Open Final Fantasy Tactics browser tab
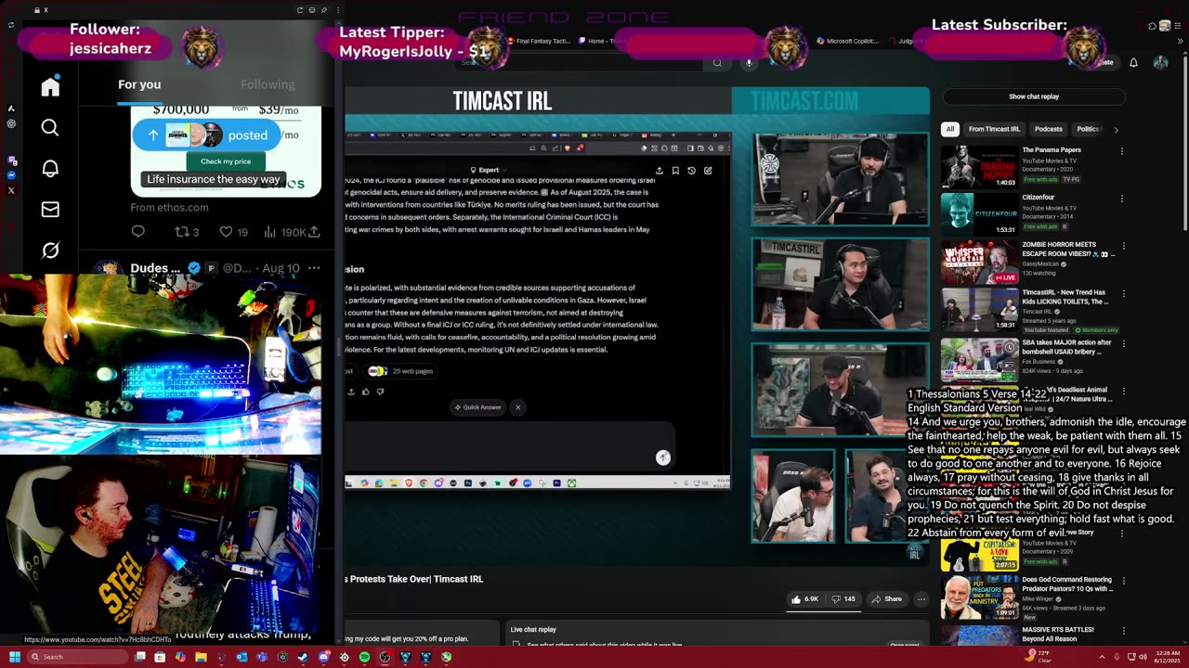Screen dimensions: 1189x668 click(x=539, y=41)
